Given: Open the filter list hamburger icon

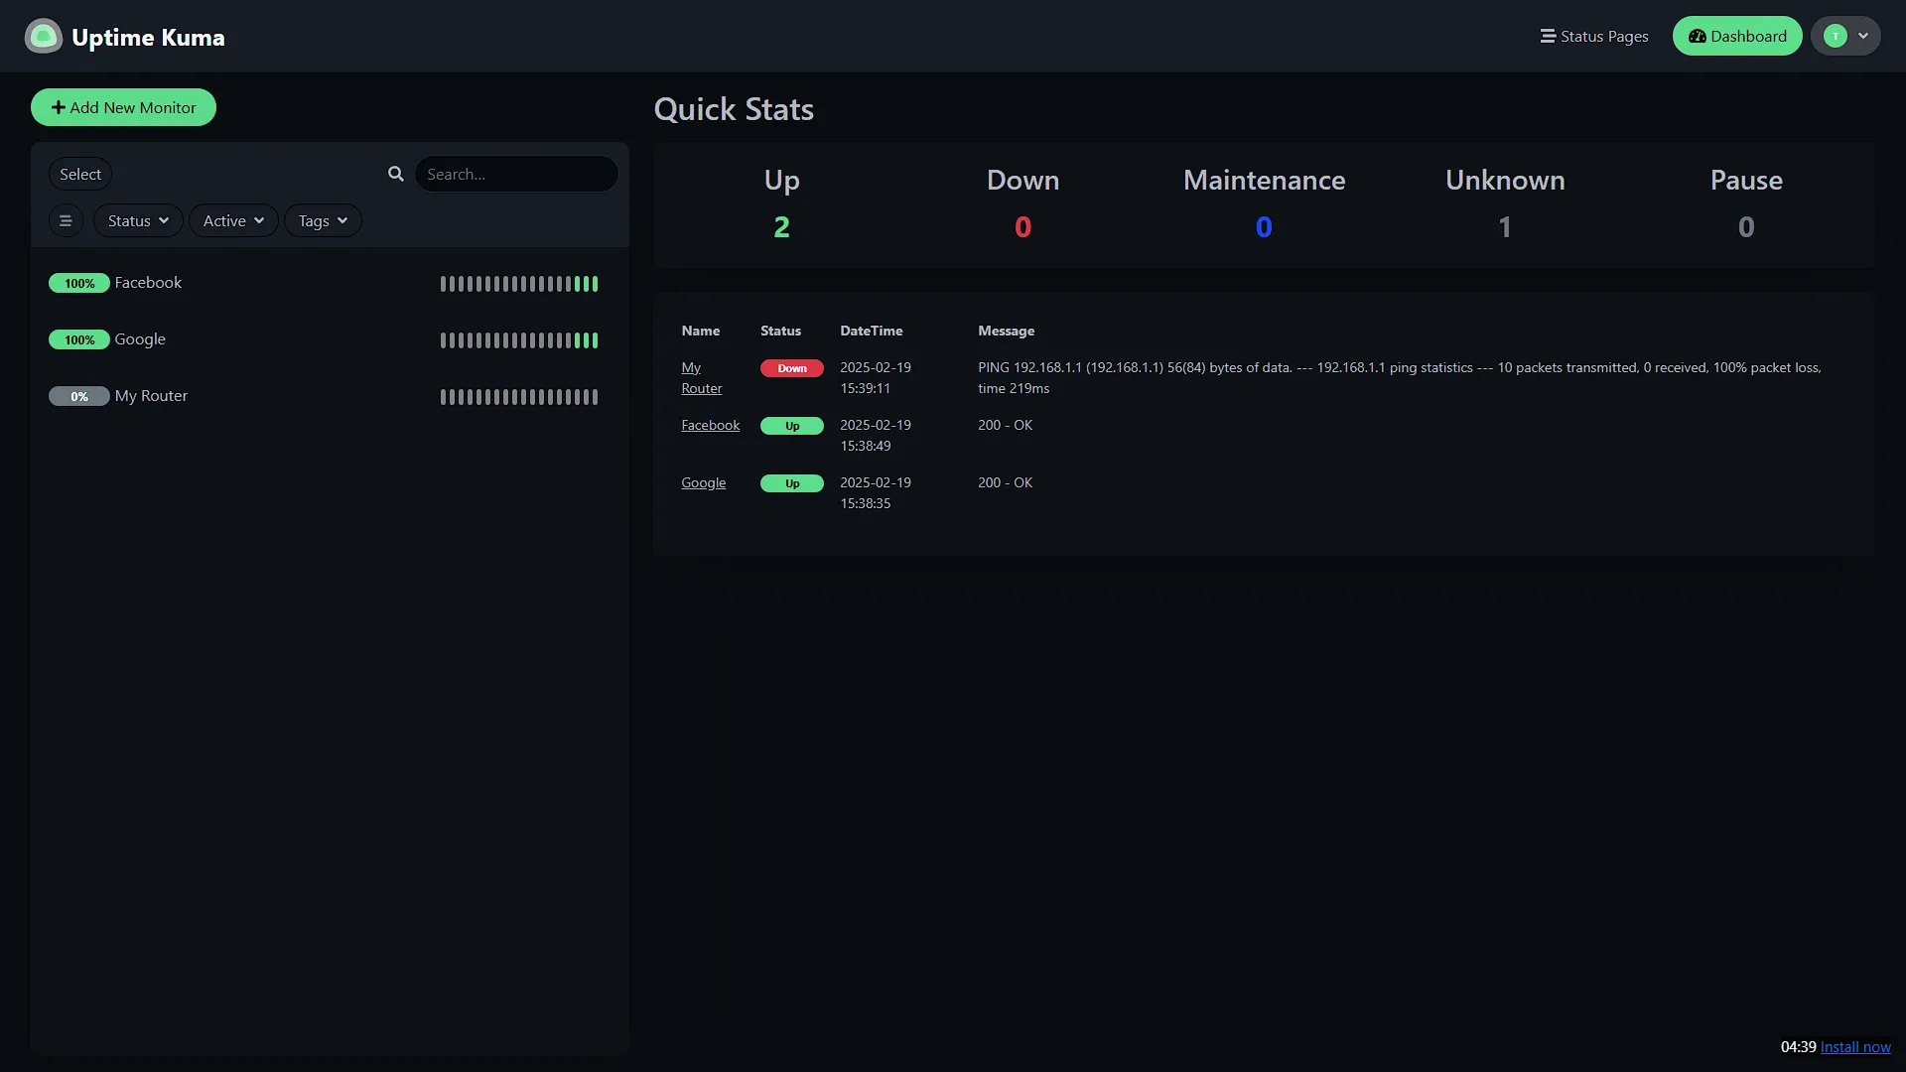Looking at the screenshot, I should 66,220.
